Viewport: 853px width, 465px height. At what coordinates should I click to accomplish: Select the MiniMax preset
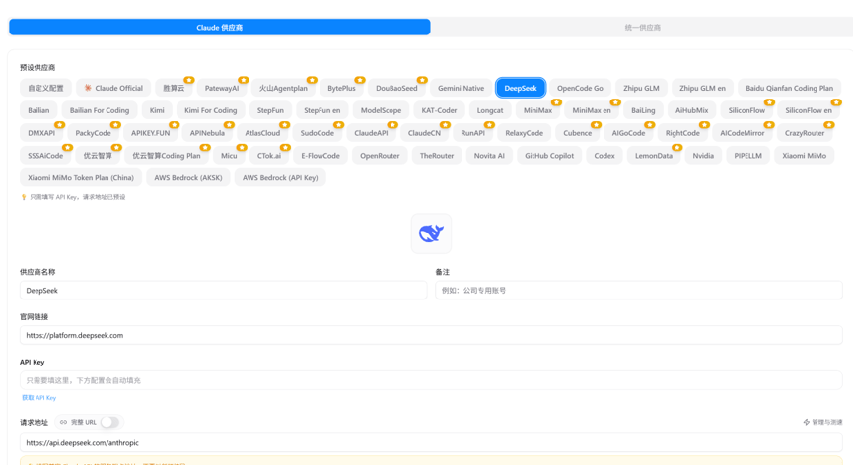538,110
